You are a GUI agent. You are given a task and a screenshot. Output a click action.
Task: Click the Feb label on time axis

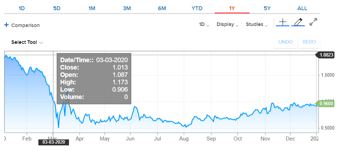click(27, 138)
